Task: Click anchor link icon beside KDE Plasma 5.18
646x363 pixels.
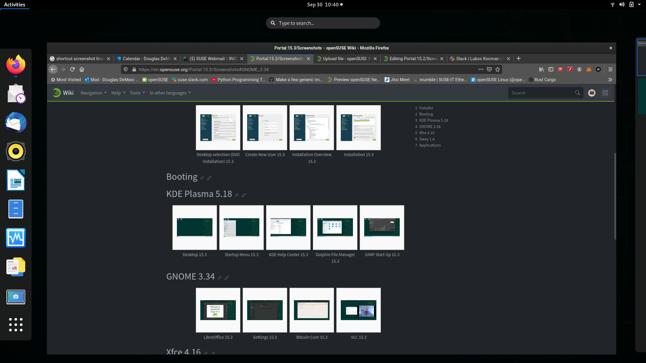Action: [237, 195]
